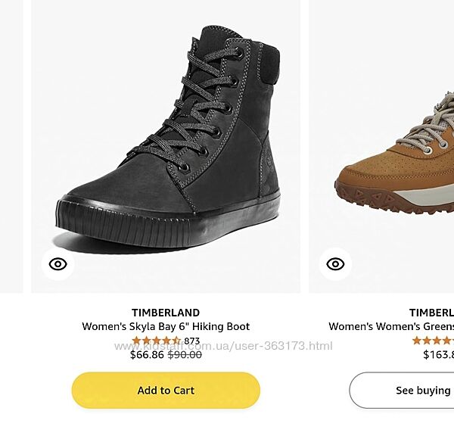Open the Women's Skyla Bay 6" Hiking Boot title
The height and width of the screenshot is (436, 454).
point(166,327)
